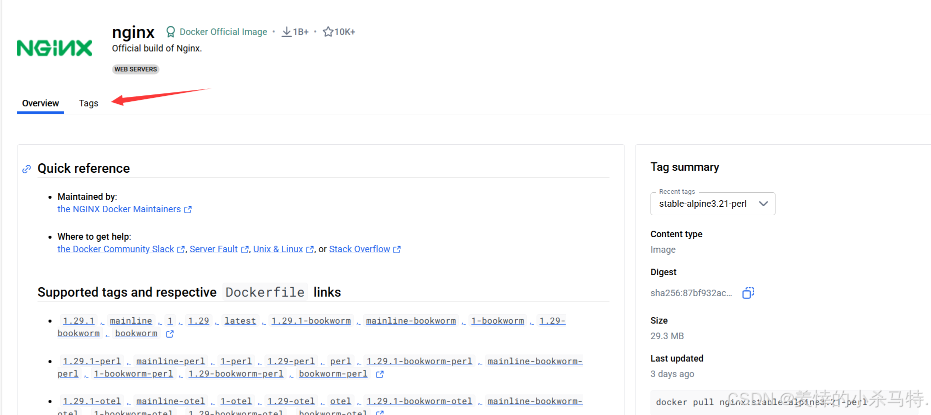Select the WEB SERVERS category chip
The image size is (931, 415).
click(x=135, y=69)
